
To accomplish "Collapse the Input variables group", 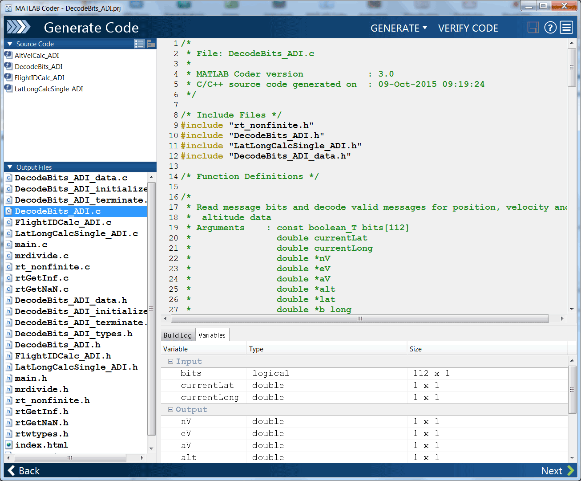I will pyautogui.click(x=170, y=362).
